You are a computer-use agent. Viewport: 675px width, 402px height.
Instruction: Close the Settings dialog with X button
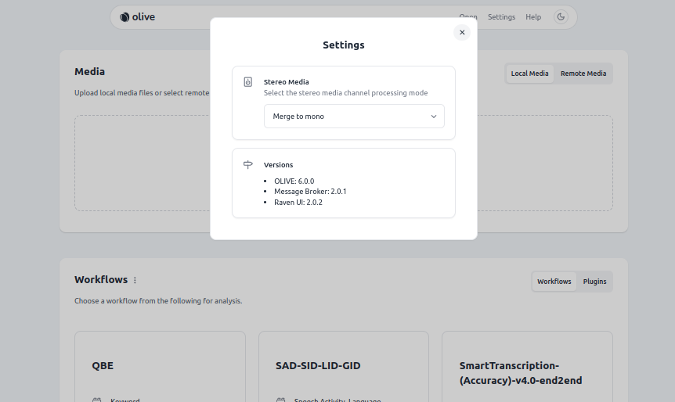click(462, 32)
